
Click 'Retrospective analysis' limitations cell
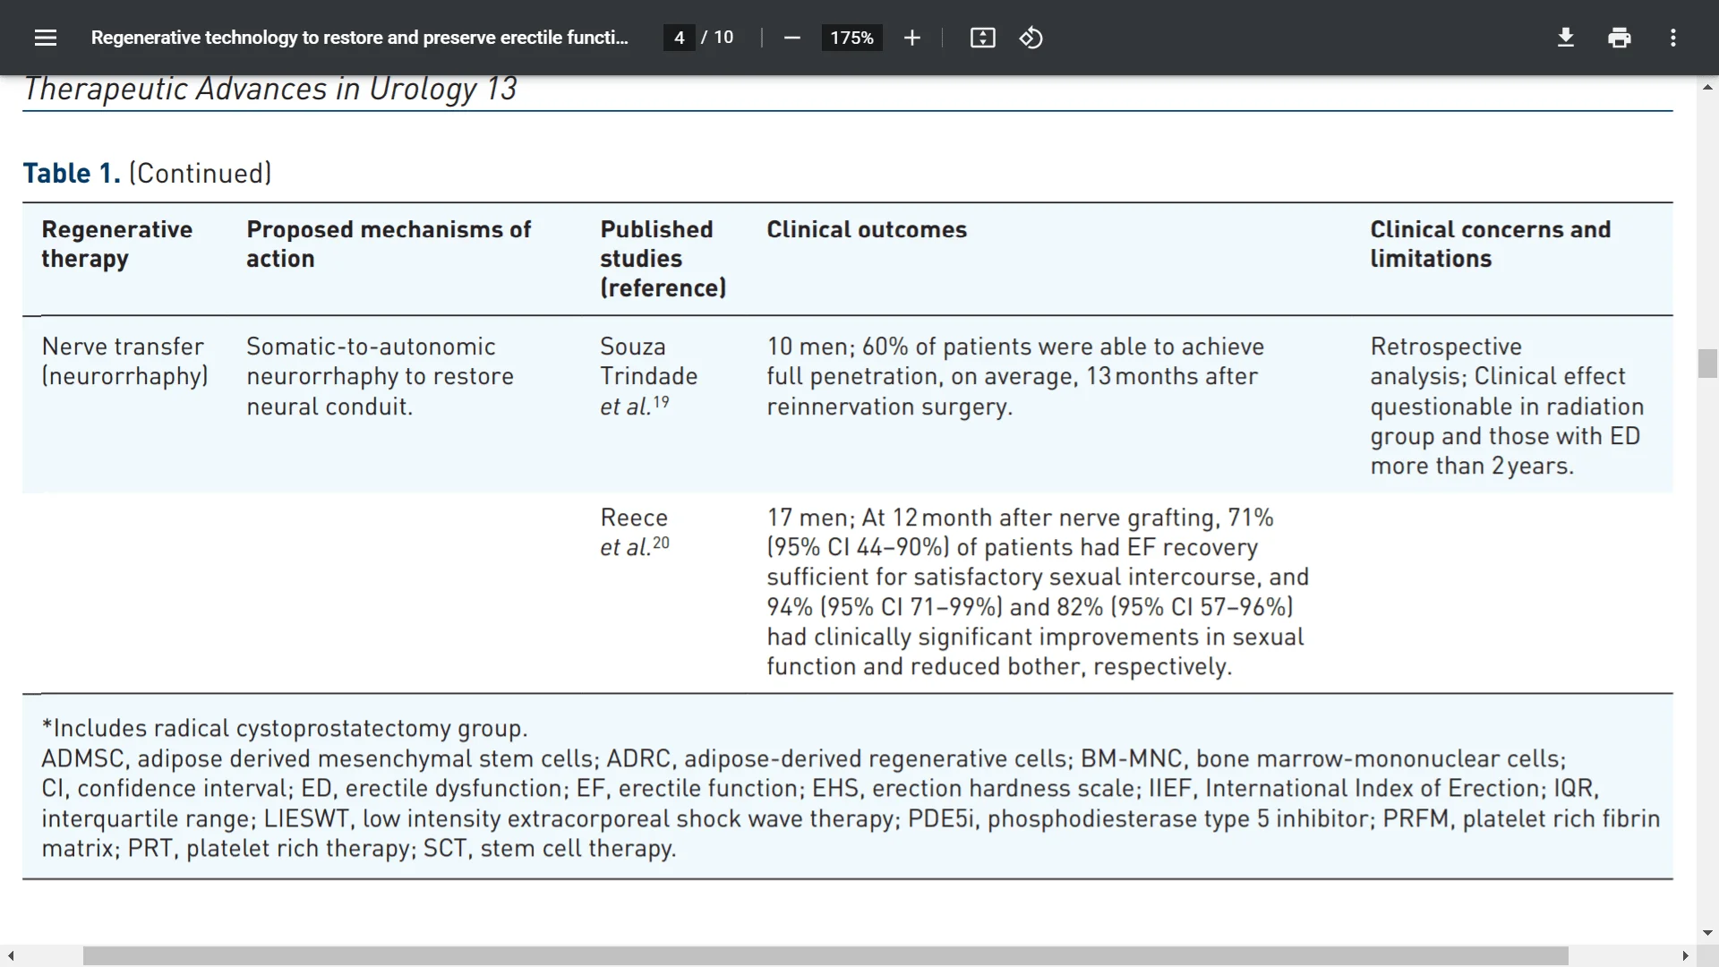click(1507, 406)
